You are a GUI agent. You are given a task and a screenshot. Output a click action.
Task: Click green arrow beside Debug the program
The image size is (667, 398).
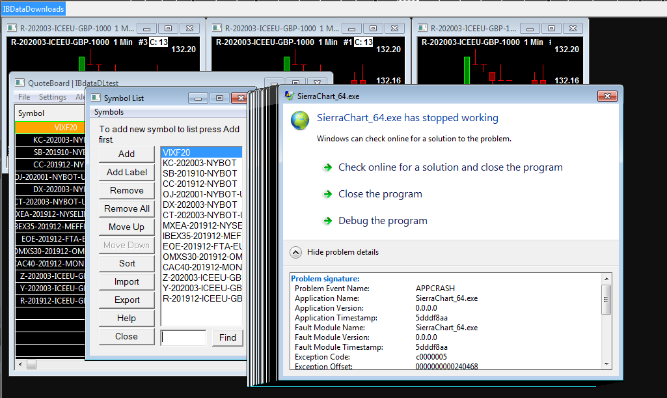pos(327,221)
